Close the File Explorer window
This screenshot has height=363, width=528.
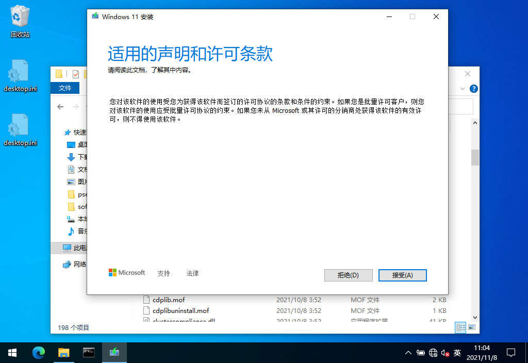point(467,74)
